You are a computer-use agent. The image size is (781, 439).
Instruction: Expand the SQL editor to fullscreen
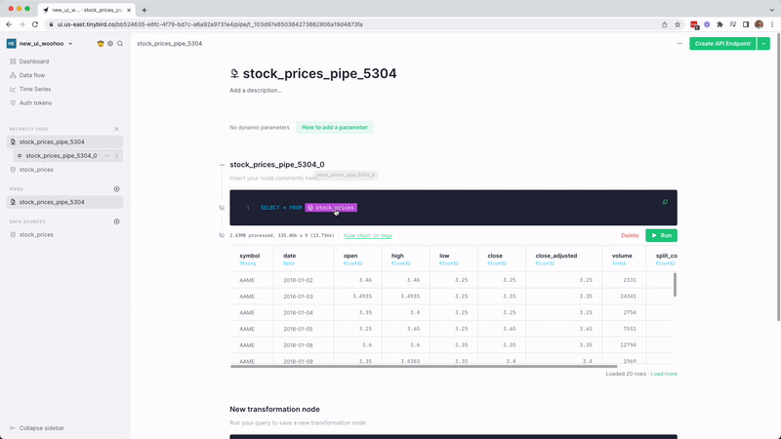tap(665, 202)
